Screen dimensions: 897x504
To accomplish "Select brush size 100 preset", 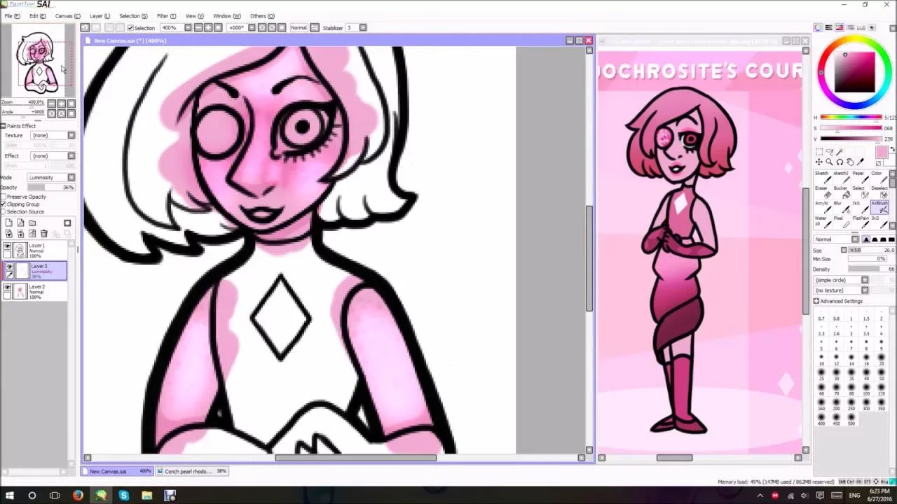I will [866, 389].
